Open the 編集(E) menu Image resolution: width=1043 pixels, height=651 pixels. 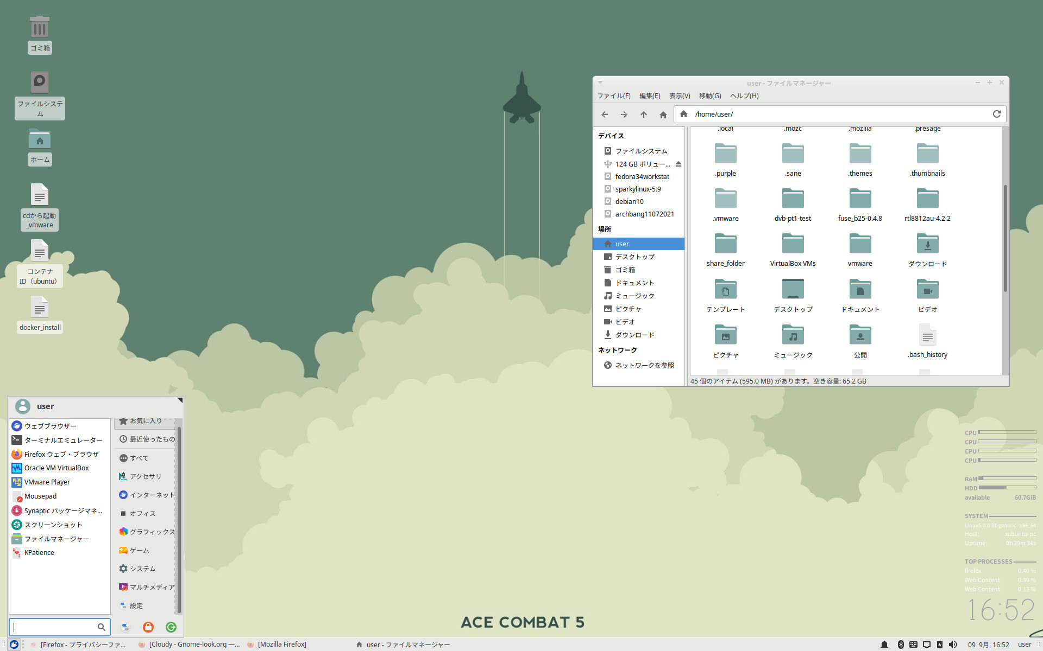[650, 96]
